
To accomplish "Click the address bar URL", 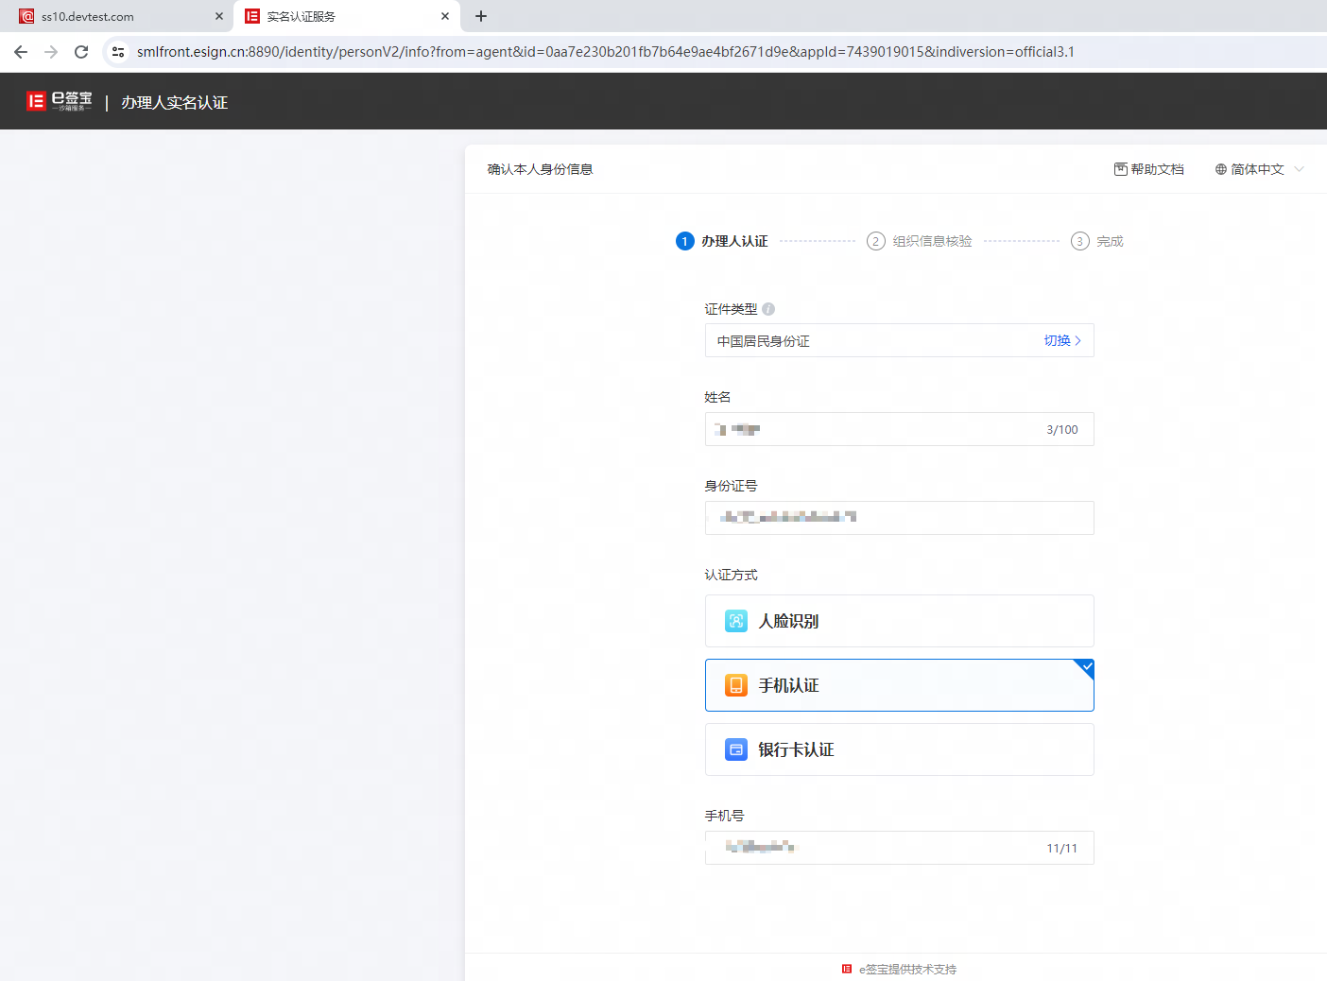I will coord(605,52).
